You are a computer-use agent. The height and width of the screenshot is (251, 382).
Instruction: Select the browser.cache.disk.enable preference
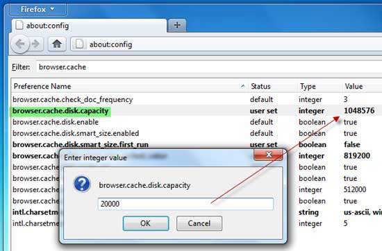click(x=56, y=122)
